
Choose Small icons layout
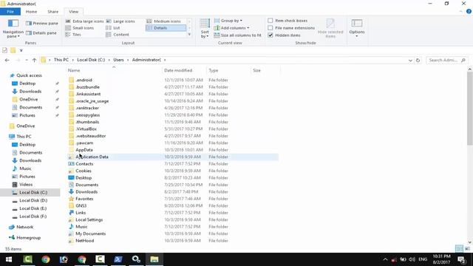[x=80, y=28]
